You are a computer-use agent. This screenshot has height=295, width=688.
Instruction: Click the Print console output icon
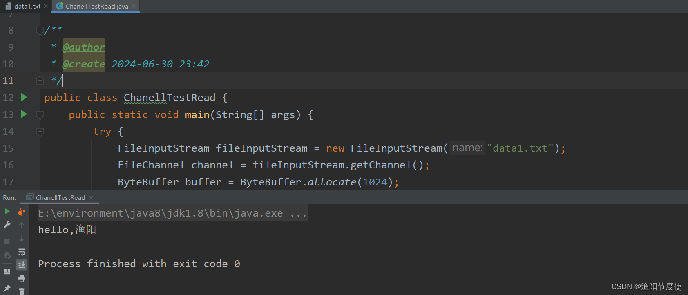[x=22, y=279]
